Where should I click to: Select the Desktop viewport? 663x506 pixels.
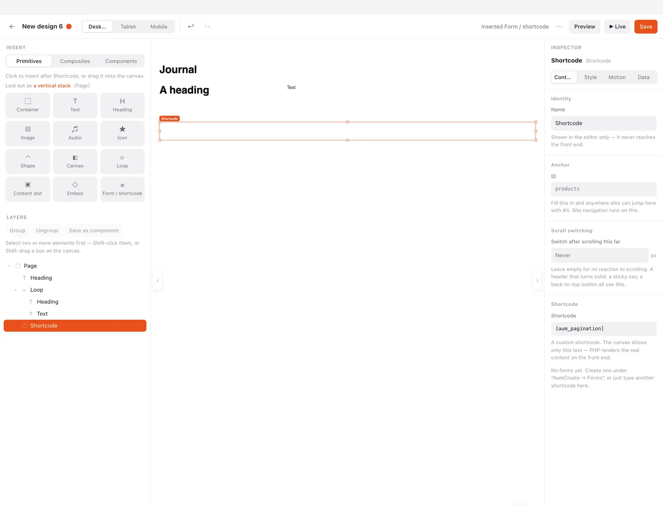point(97,27)
